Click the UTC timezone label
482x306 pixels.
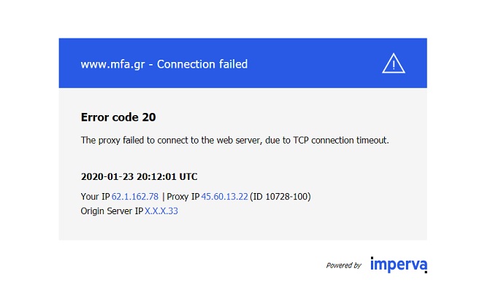click(188, 177)
